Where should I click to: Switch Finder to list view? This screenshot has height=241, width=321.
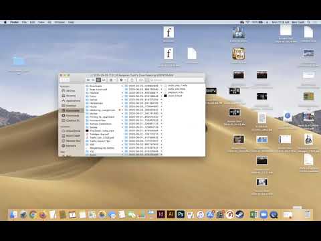pyautogui.click(x=93, y=80)
